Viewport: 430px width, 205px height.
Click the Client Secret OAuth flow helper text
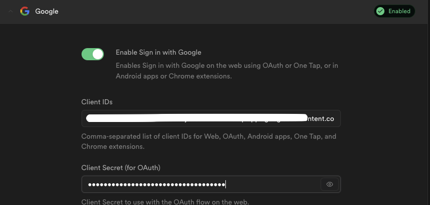(165, 202)
